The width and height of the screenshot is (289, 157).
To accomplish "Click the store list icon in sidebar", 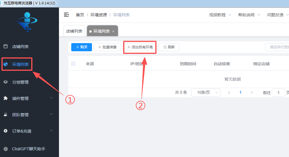I will (x=6, y=46).
